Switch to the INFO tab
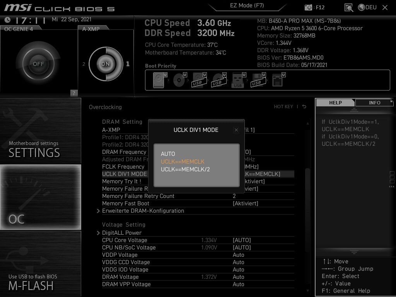 tap(374, 102)
